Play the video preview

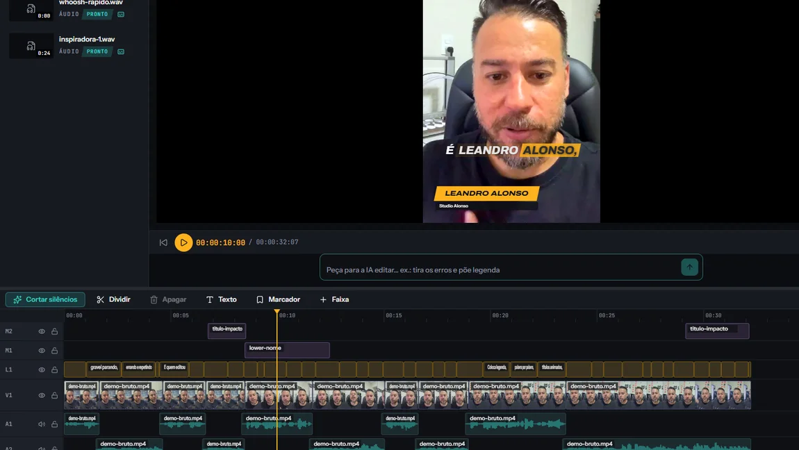(183, 242)
